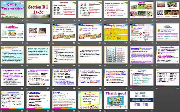Click the animation star icon under slide 14

click(157, 43)
